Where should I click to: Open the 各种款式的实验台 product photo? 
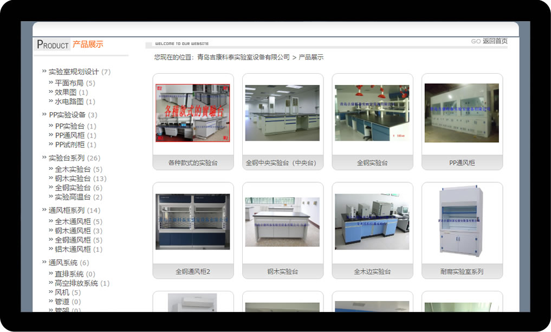192,113
